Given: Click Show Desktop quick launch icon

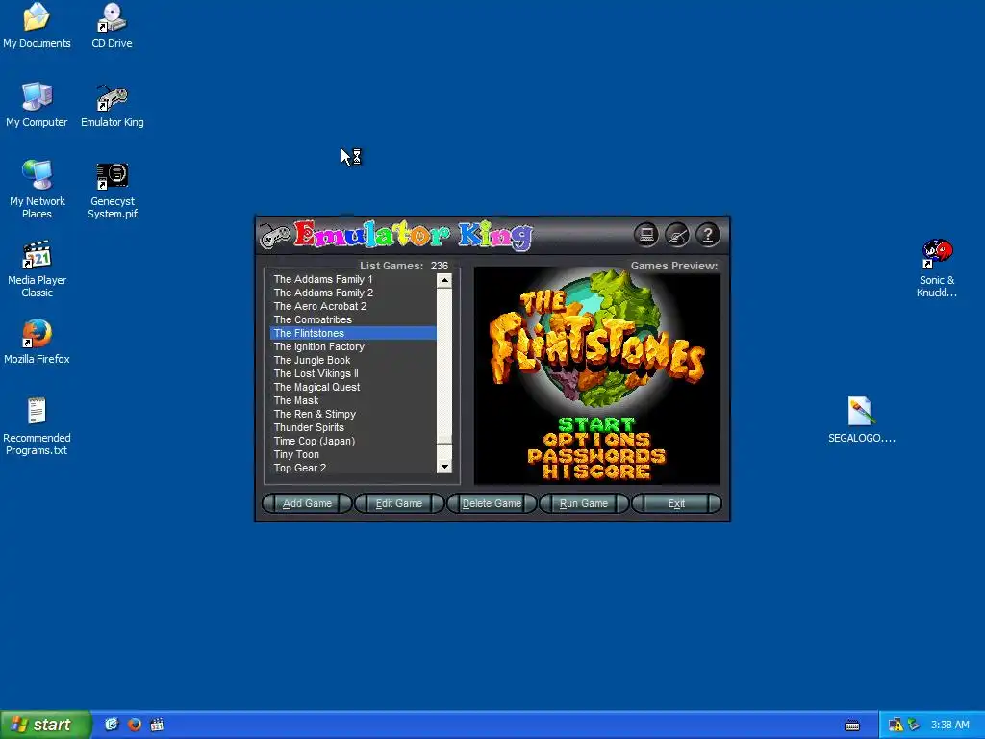Looking at the screenshot, I should coord(112,725).
